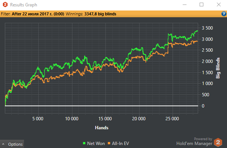Click the 25 000 hands axis label

coord(172,119)
